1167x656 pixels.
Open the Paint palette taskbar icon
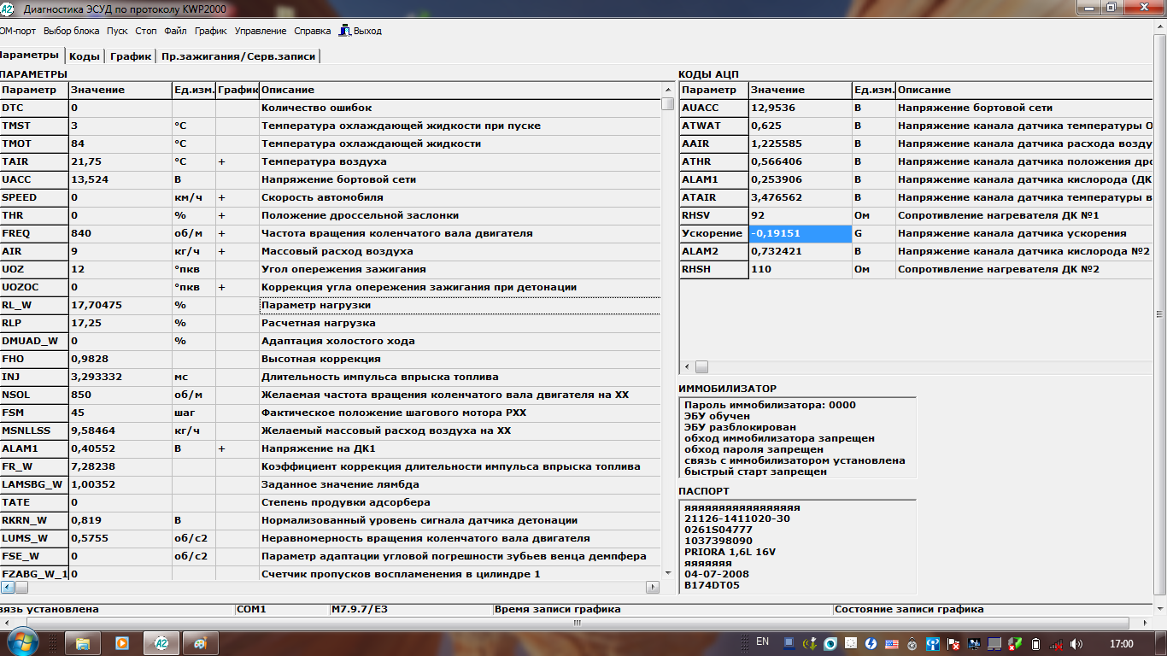(200, 643)
